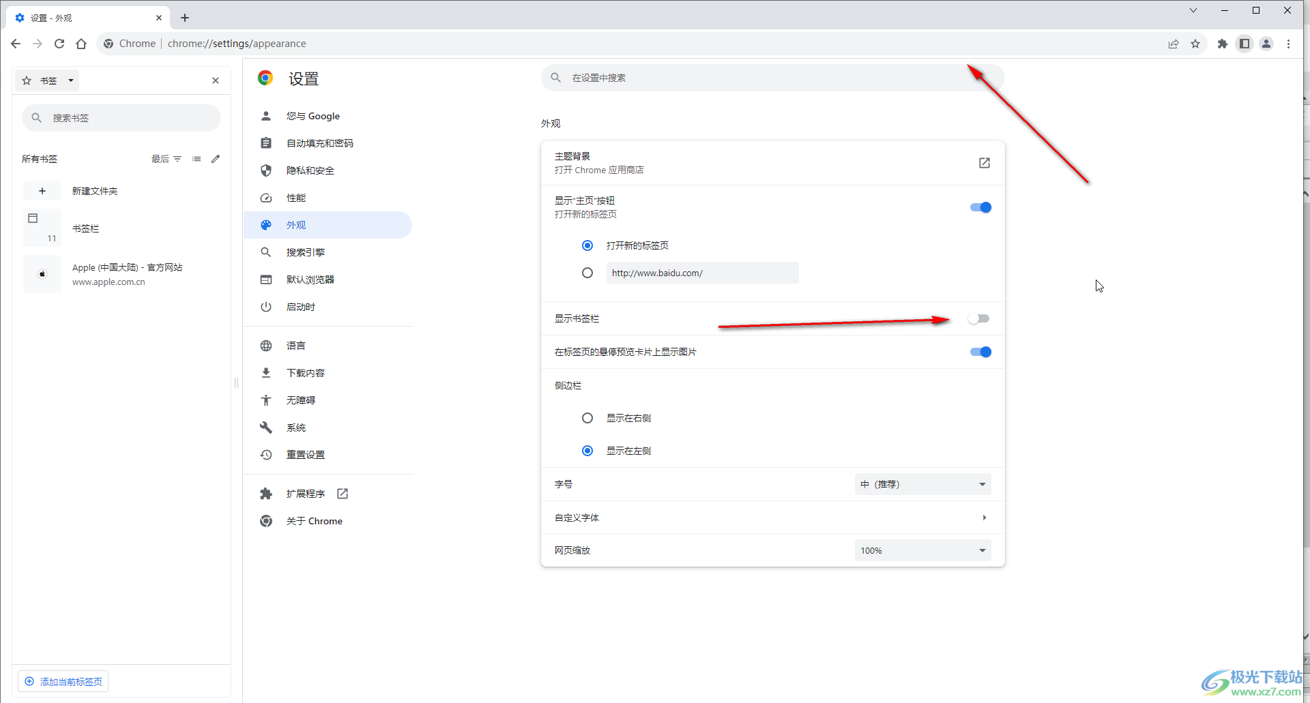Open Chrome's three-dot menu

pyautogui.click(x=1288, y=44)
